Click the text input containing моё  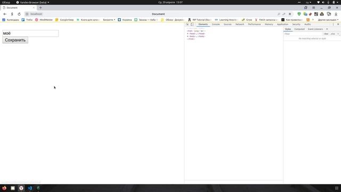pos(30,33)
